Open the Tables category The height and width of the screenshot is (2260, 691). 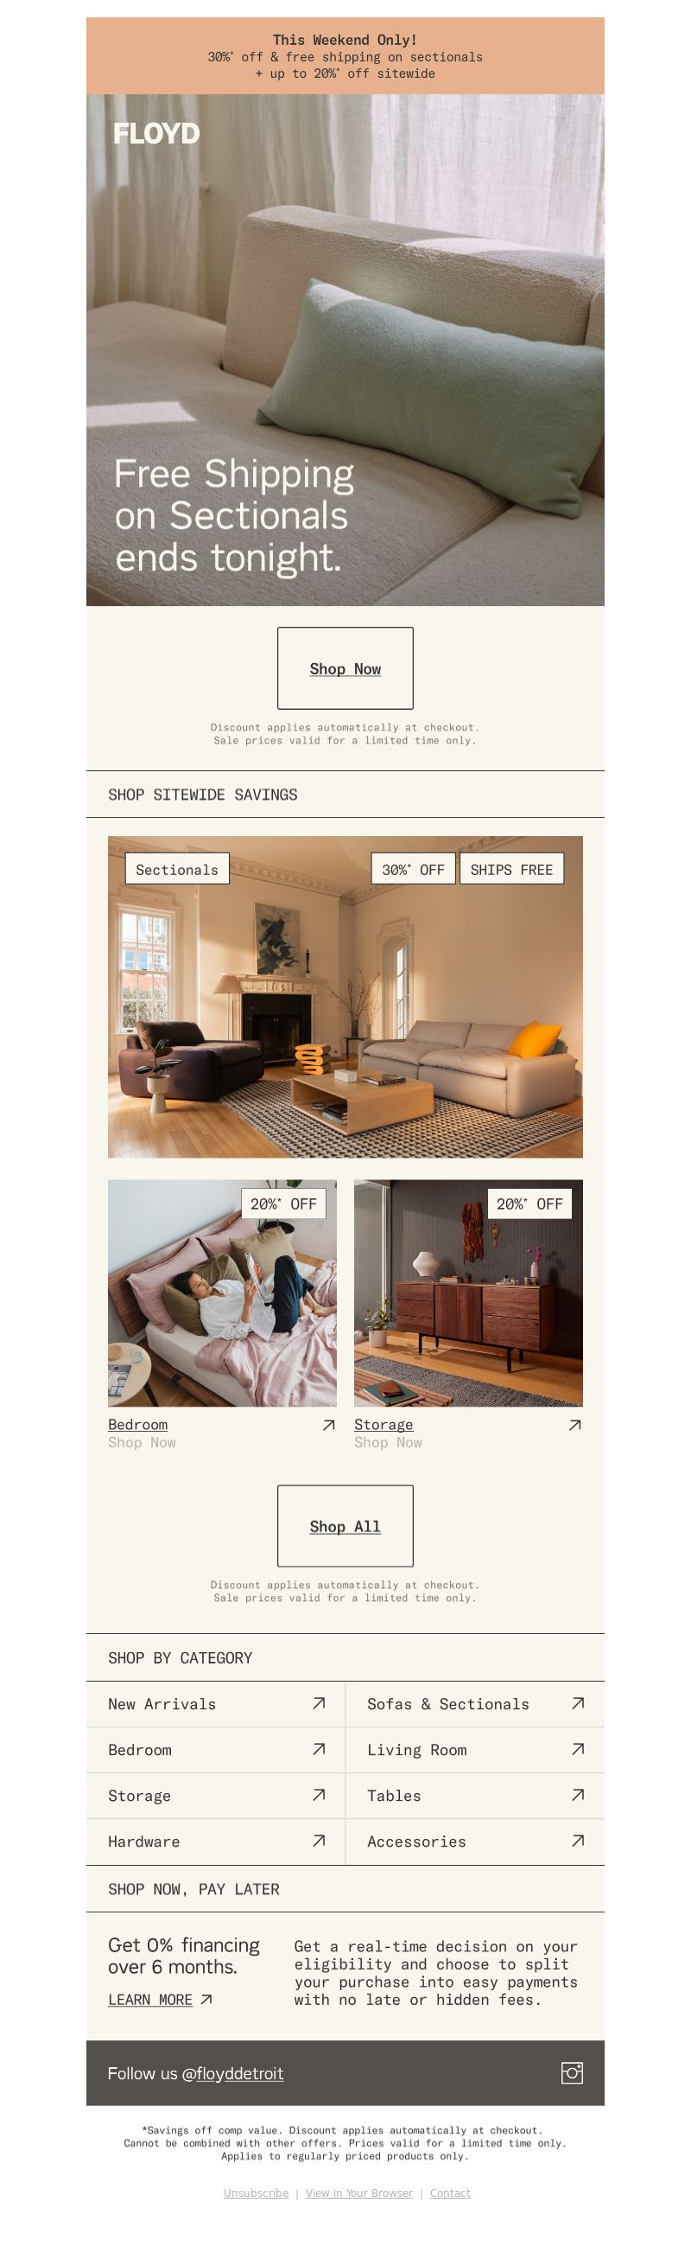(474, 1796)
